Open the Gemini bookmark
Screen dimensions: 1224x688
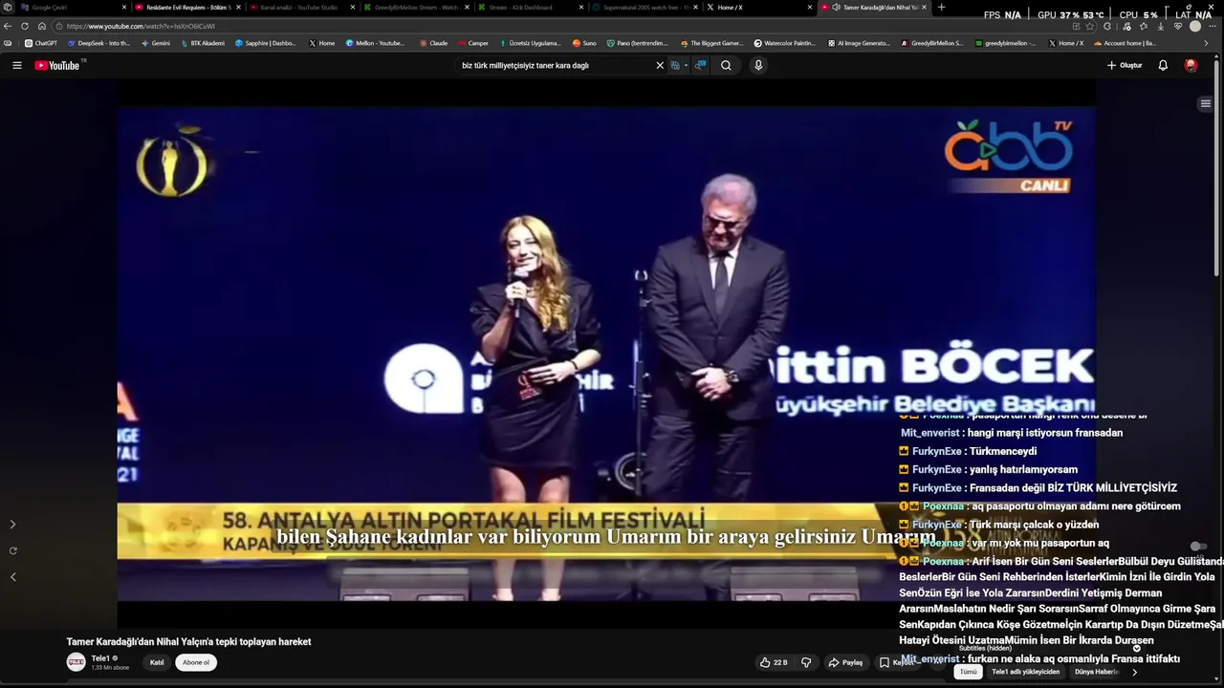coord(155,43)
